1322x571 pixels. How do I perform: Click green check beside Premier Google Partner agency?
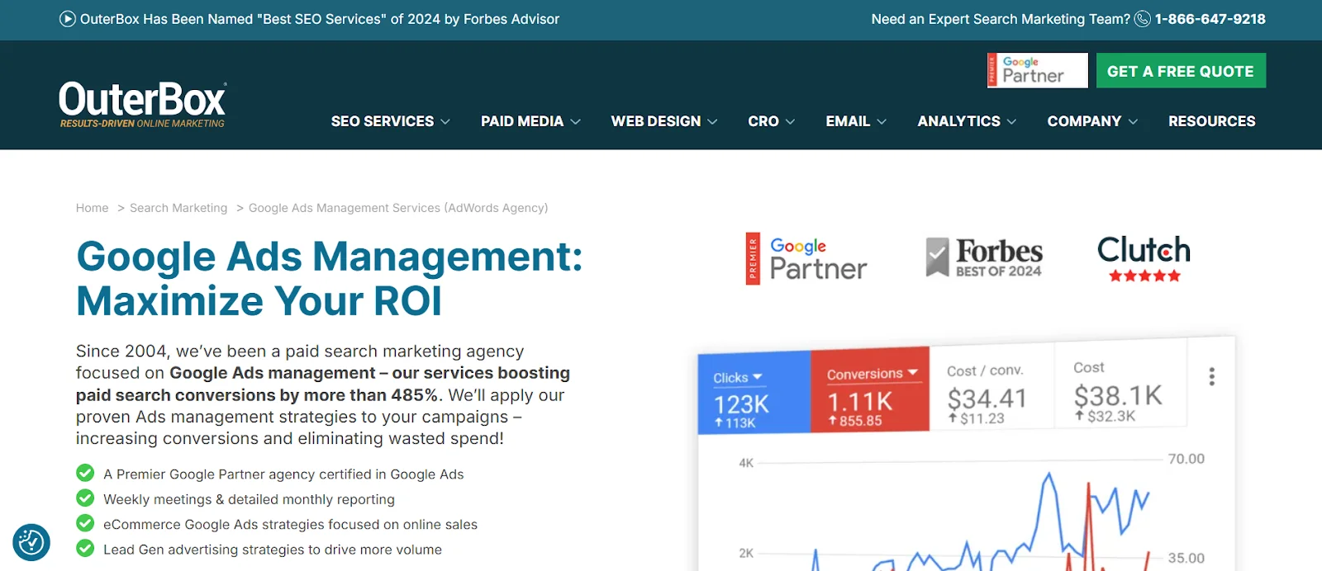[85, 473]
